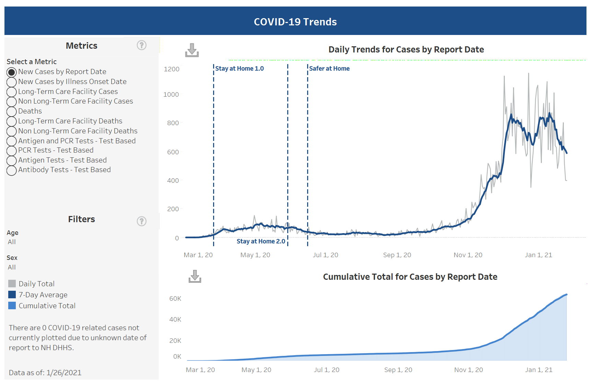Open the Age filter dropdown

coord(12,242)
